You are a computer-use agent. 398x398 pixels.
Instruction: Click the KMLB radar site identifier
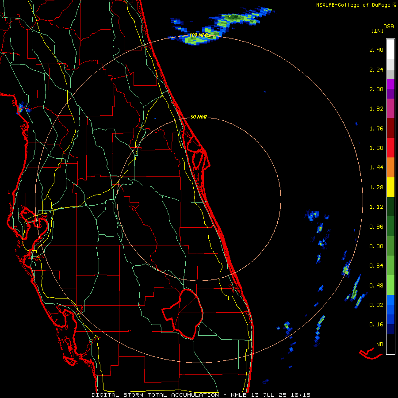point(239,395)
